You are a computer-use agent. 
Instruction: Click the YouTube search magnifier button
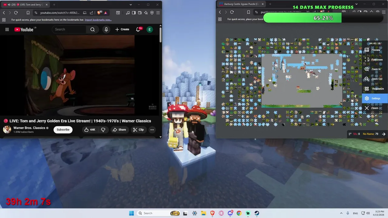click(x=92, y=29)
